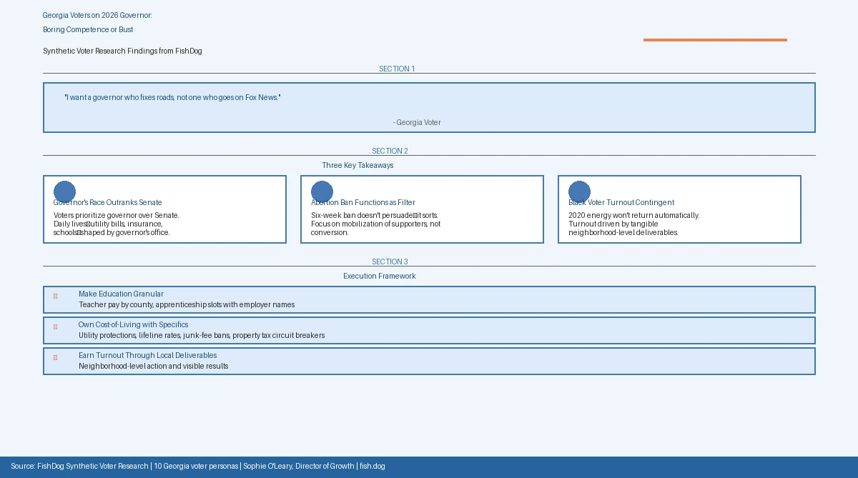Click the 'Make Education Granular' row title

coord(121,294)
